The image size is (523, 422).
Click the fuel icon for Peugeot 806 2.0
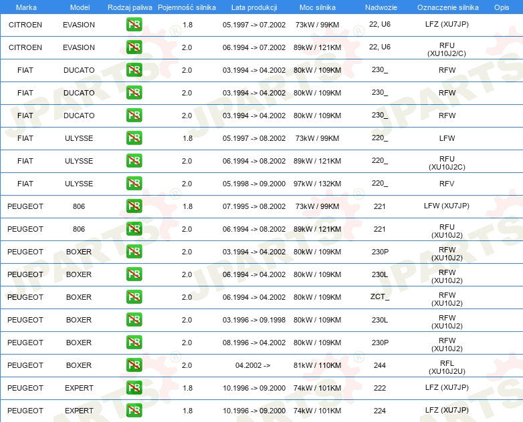point(134,229)
